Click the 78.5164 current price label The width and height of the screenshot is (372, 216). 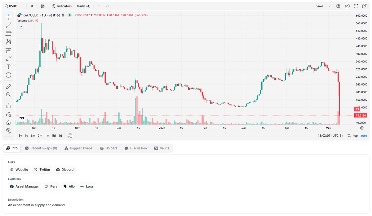tap(361, 116)
